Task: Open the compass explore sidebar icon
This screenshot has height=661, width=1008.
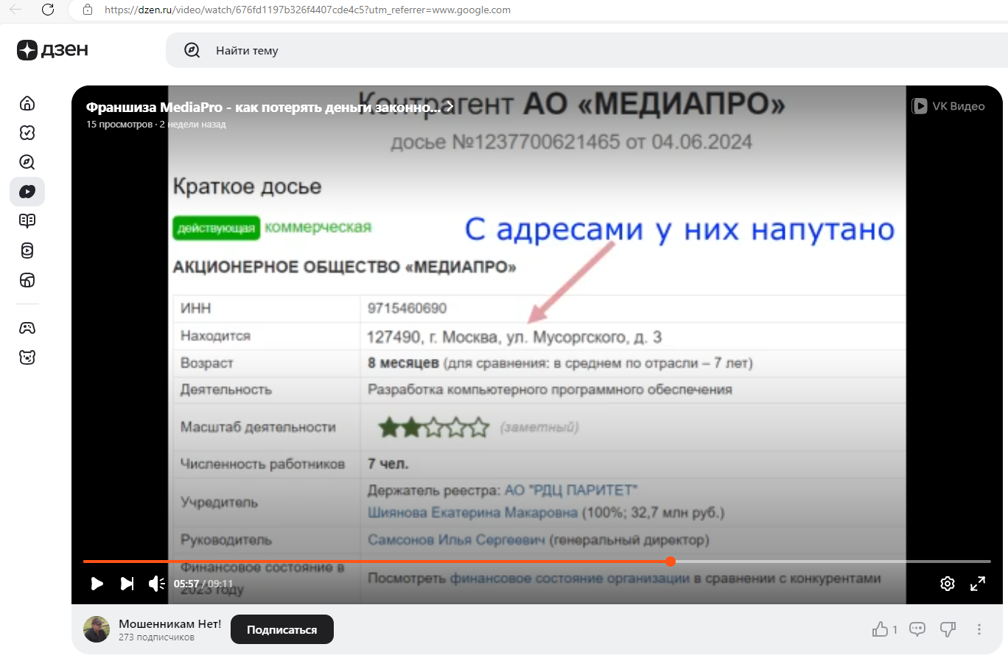Action: 27,162
